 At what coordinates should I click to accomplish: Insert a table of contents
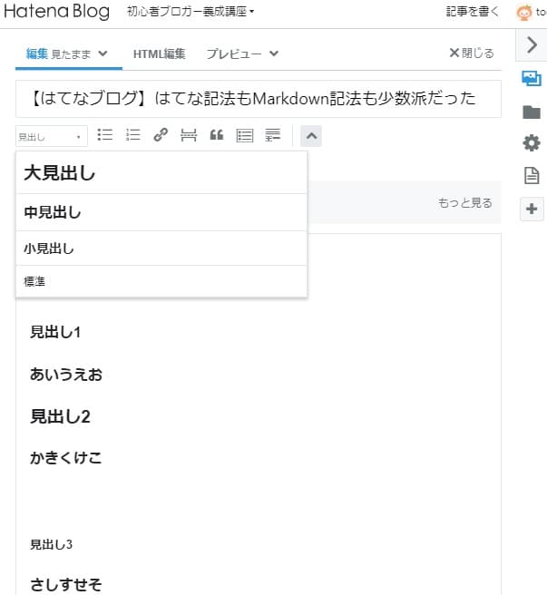[245, 135]
